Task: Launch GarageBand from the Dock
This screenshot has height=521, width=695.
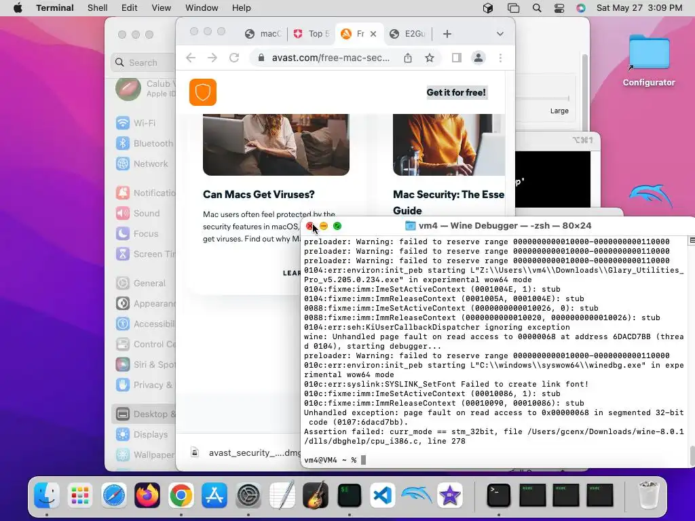Action: click(x=316, y=495)
